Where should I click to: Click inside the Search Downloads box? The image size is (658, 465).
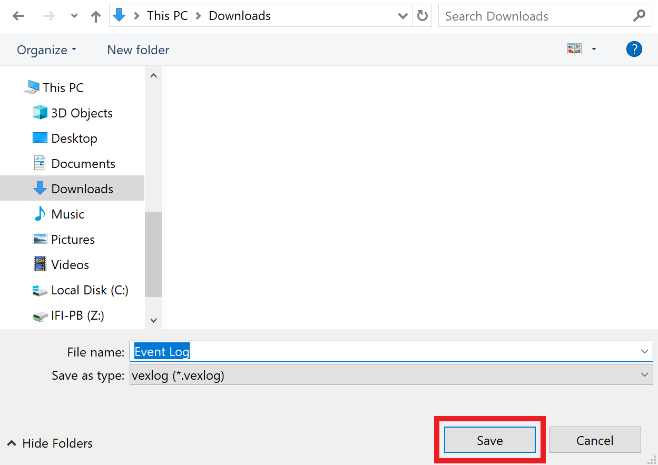click(x=527, y=16)
